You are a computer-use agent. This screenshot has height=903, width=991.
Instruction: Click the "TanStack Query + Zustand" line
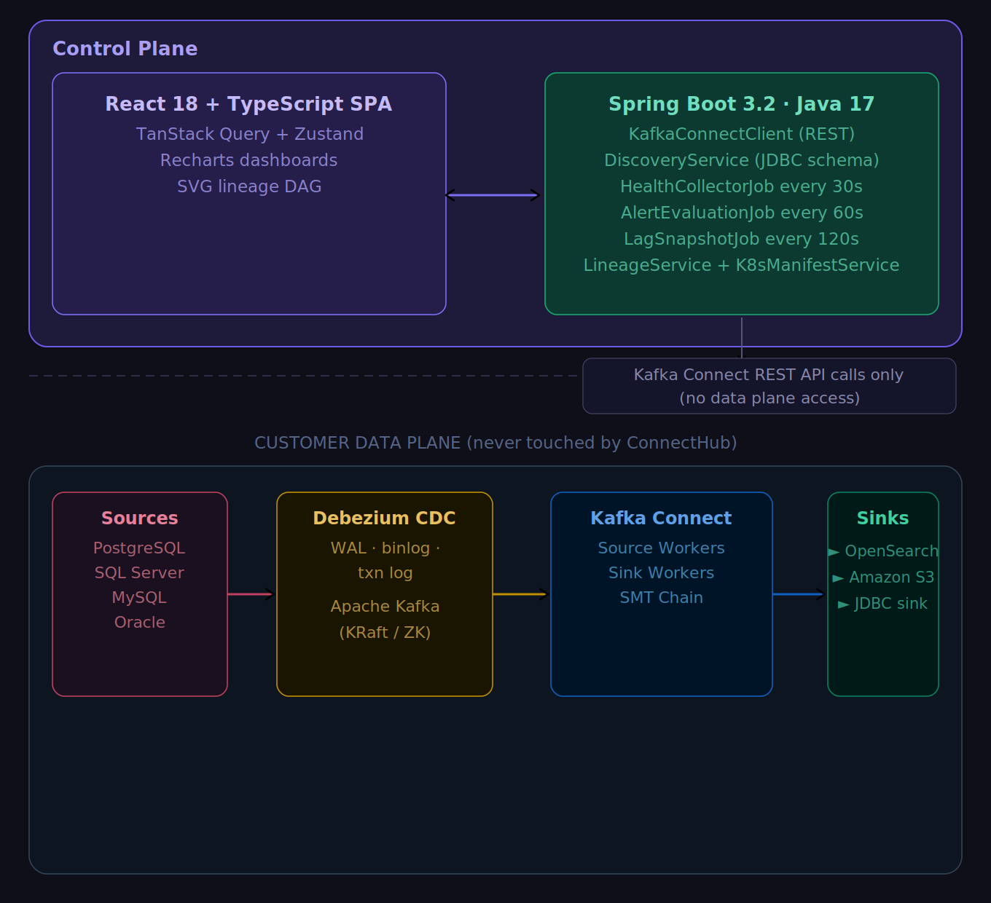pos(249,134)
